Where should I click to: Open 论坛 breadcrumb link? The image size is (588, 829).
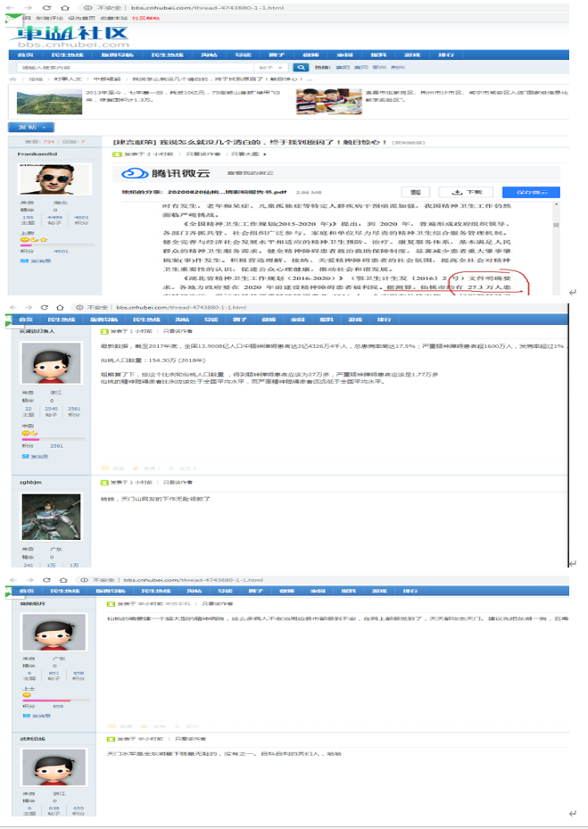click(x=36, y=79)
